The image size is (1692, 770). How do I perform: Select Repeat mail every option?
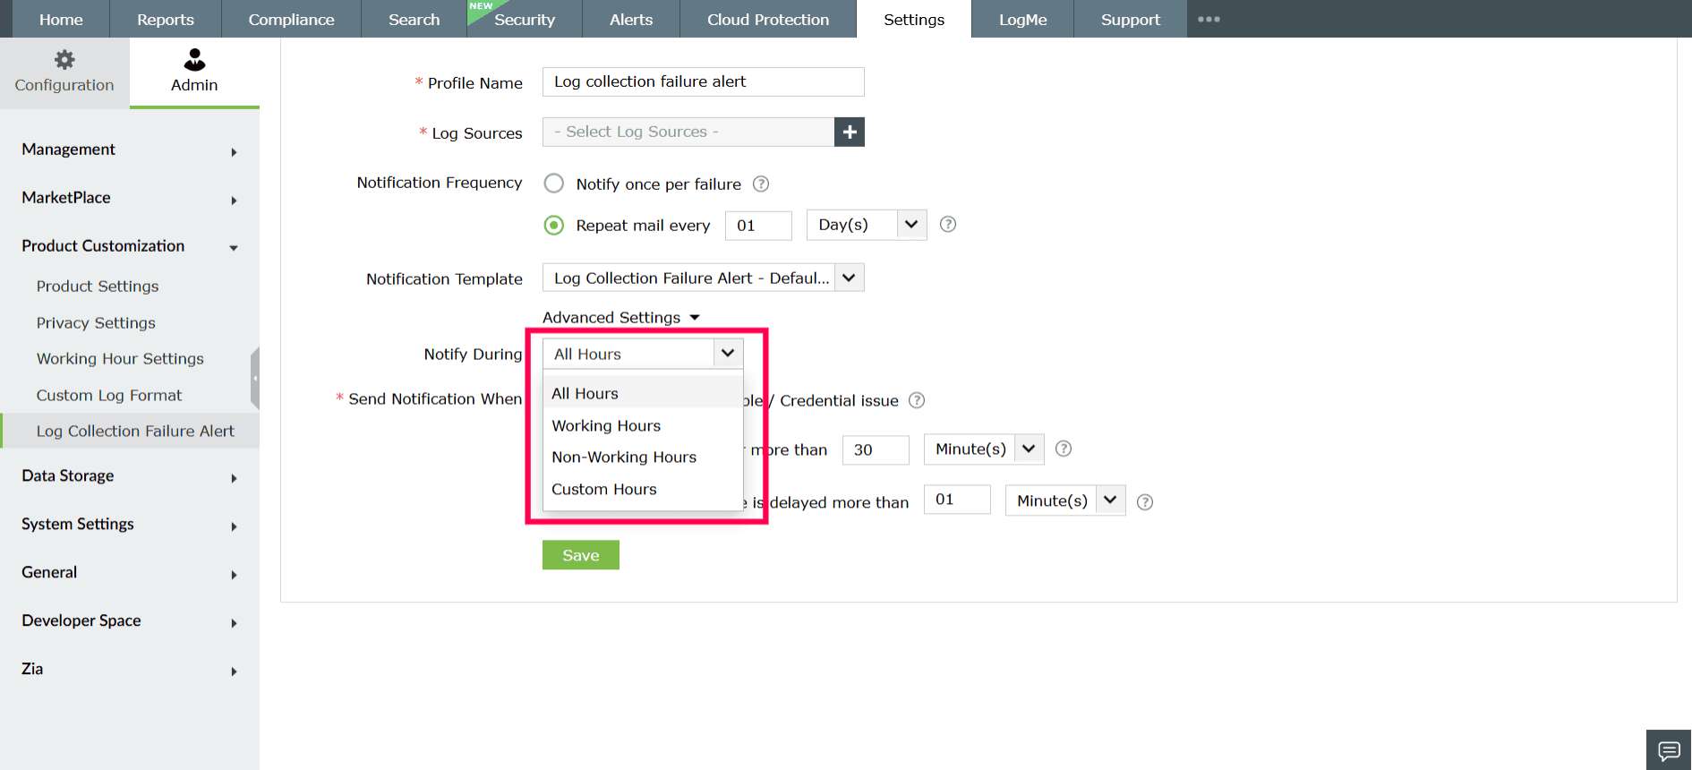point(554,225)
